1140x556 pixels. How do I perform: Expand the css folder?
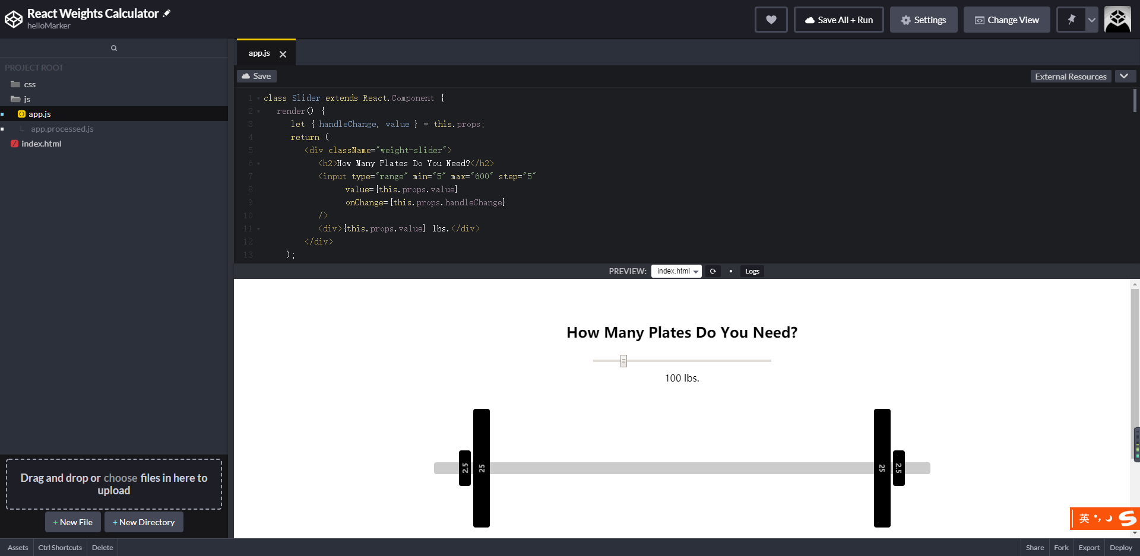[30, 84]
